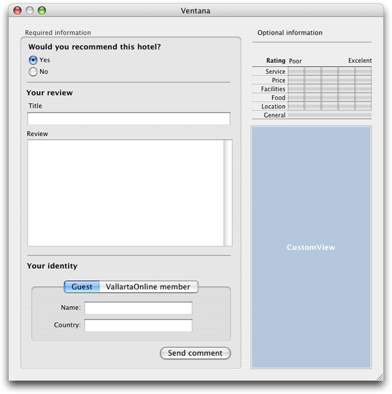Click the 'Price' row label
Image resolution: width=392 pixels, height=394 pixels.
278,80
